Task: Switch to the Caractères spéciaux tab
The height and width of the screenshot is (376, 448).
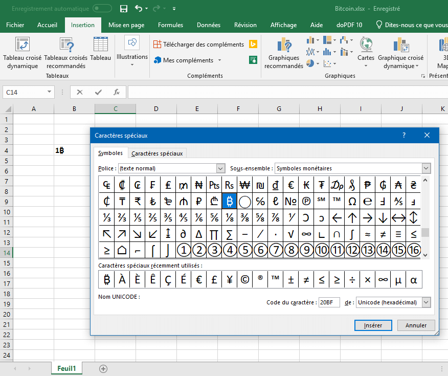Action: click(156, 153)
